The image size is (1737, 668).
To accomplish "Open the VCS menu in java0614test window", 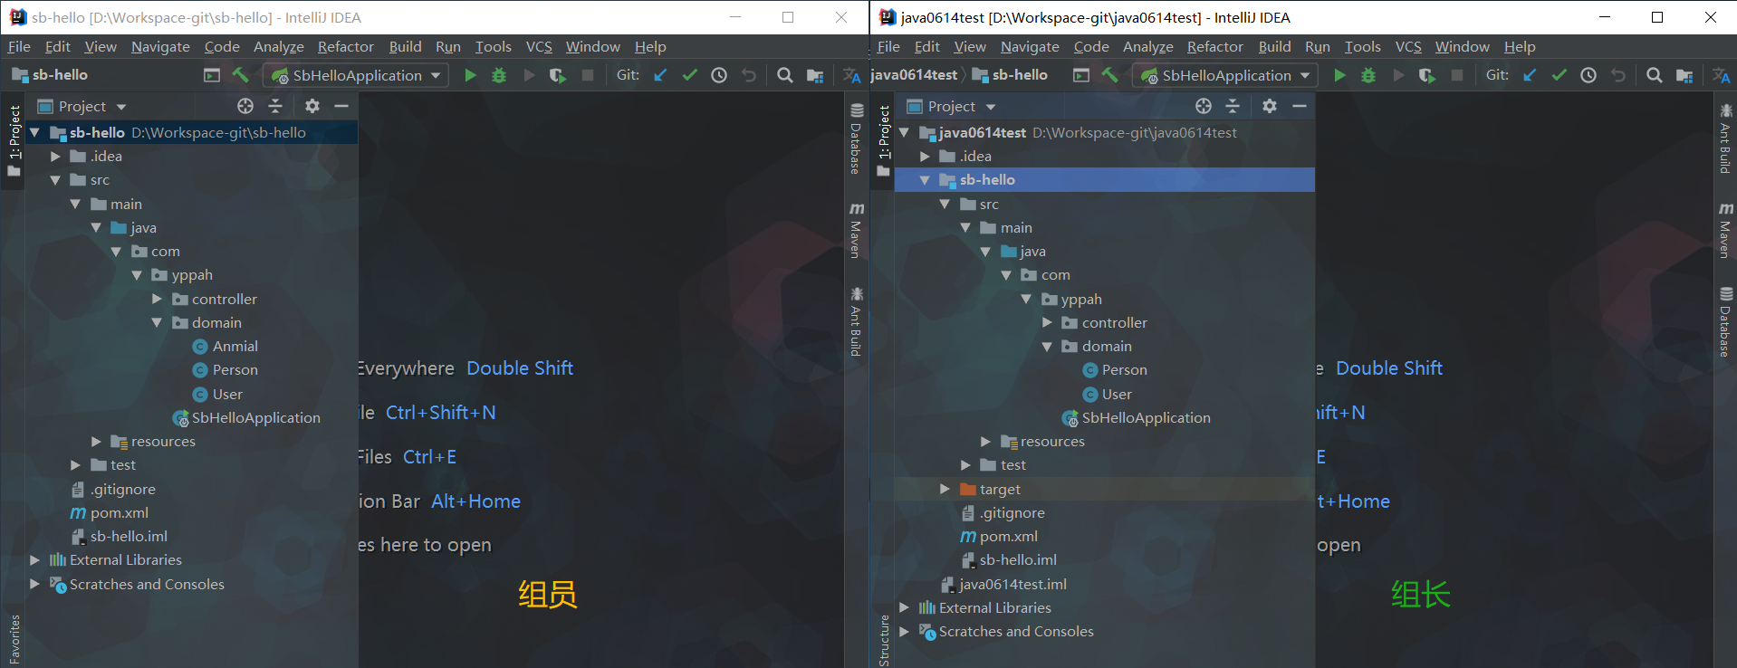I will point(1407,46).
